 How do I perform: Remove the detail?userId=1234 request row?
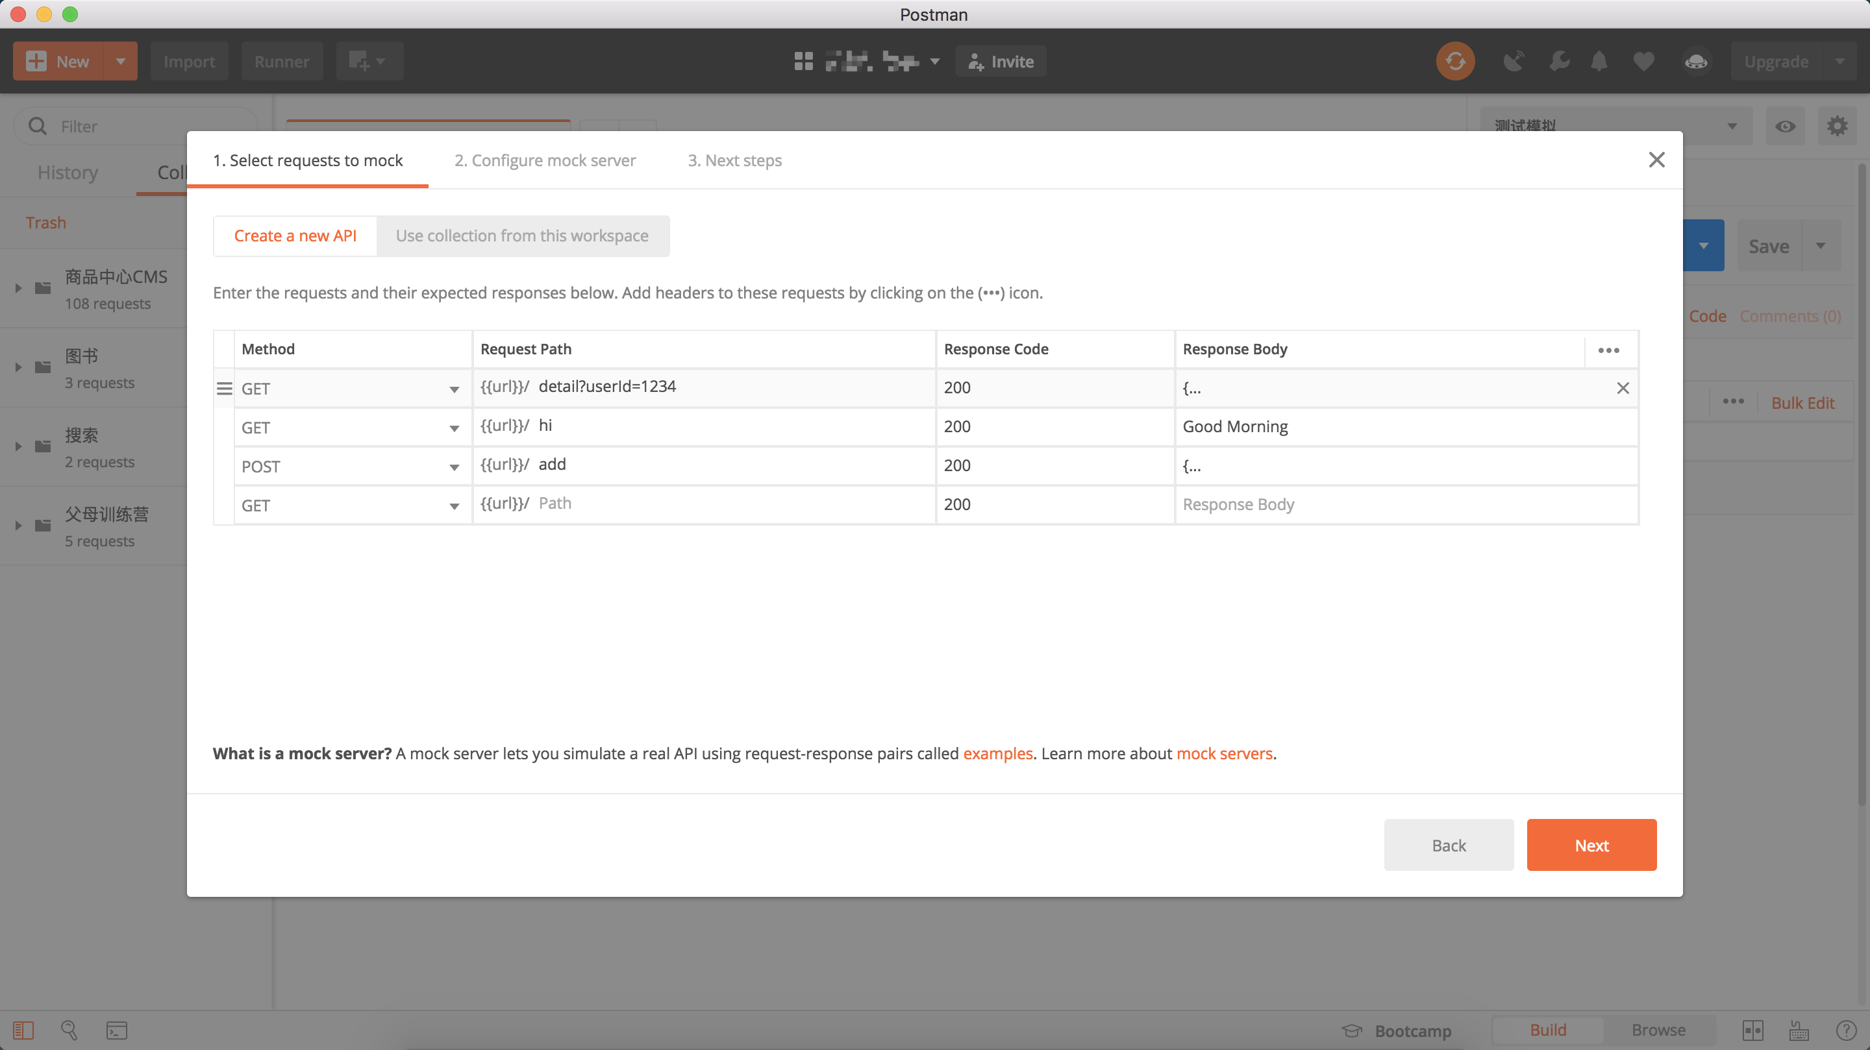click(x=1623, y=388)
